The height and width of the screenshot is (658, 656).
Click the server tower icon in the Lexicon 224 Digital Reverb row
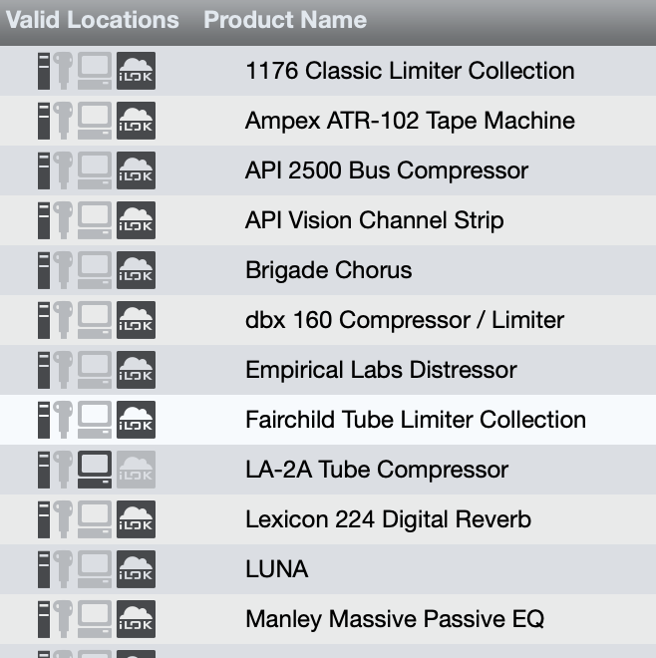tap(44, 519)
